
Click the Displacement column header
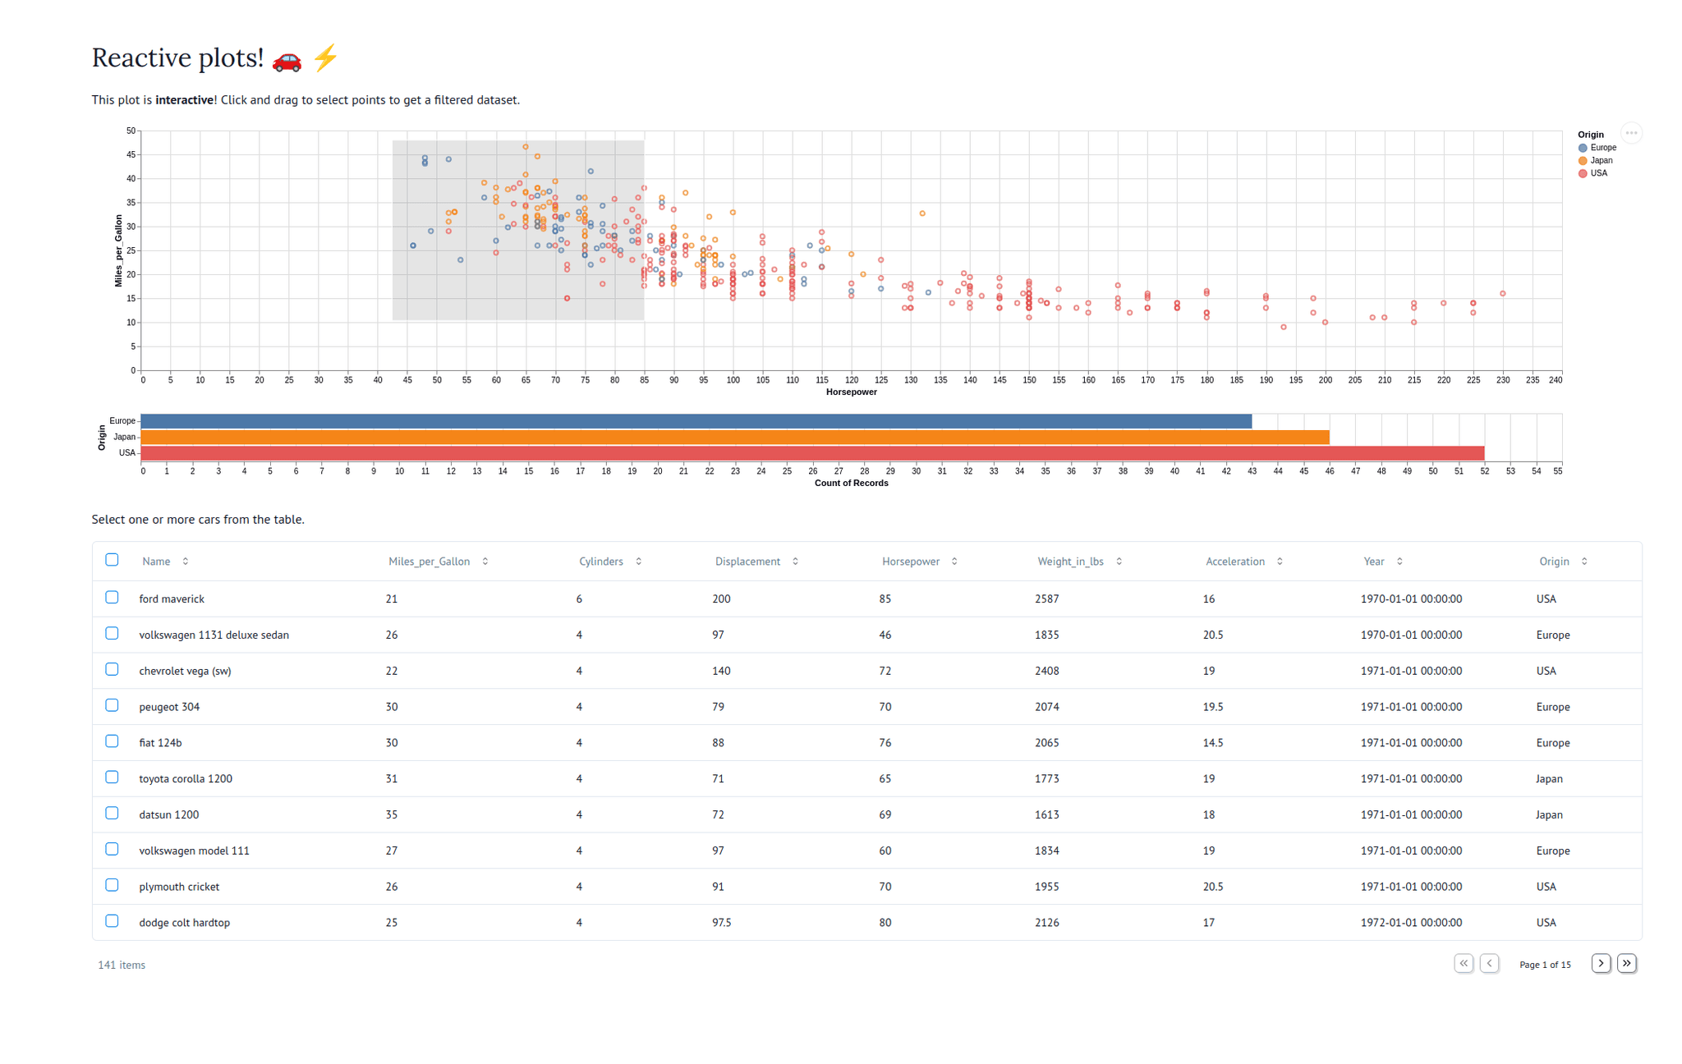tap(747, 562)
